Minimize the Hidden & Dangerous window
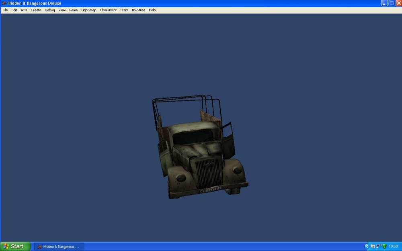This screenshot has height=251, width=402. pos(384,3)
